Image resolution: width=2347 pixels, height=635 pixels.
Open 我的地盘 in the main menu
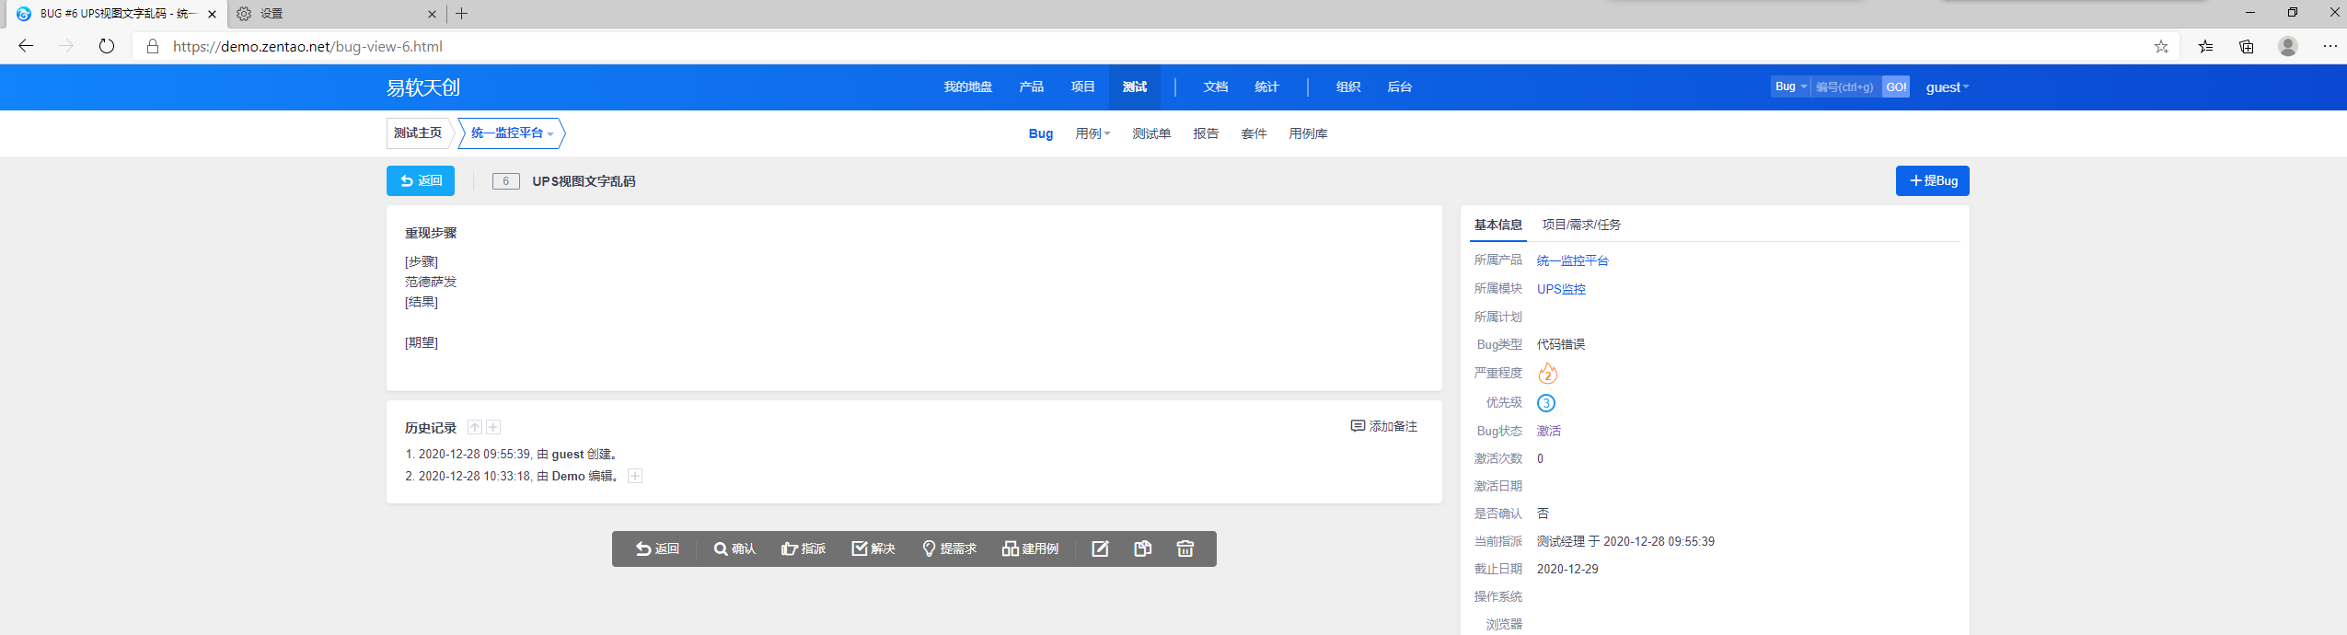click(x=967, y=87)
